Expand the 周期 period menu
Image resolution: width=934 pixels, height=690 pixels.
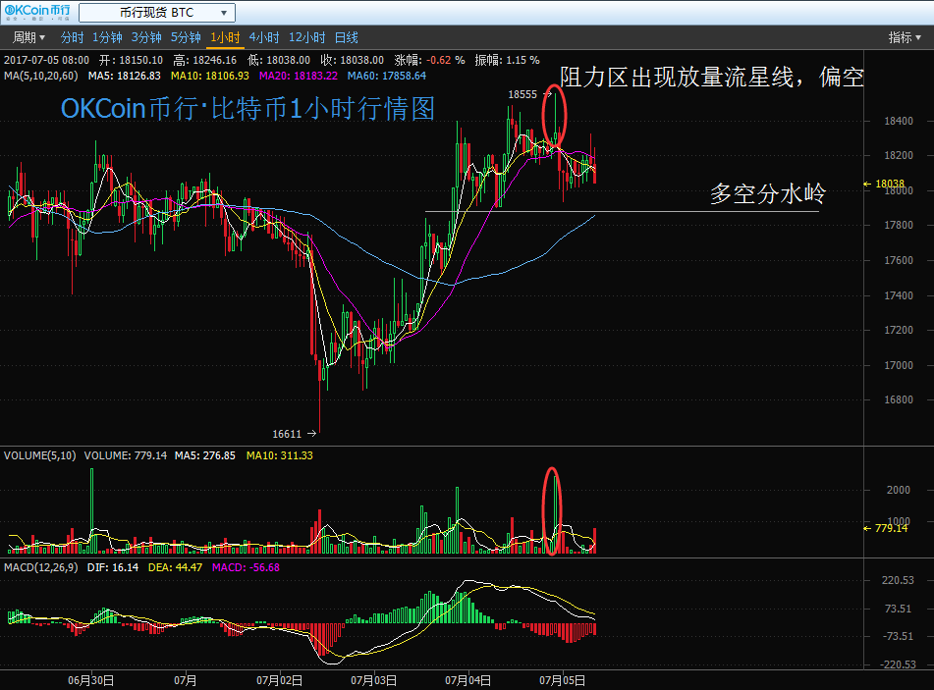coord(28,38)
